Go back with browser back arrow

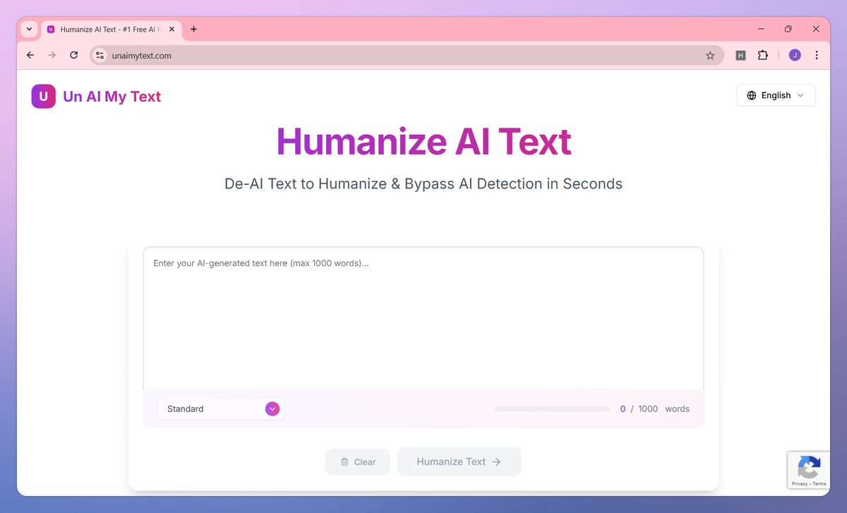[x=30, y=55]
